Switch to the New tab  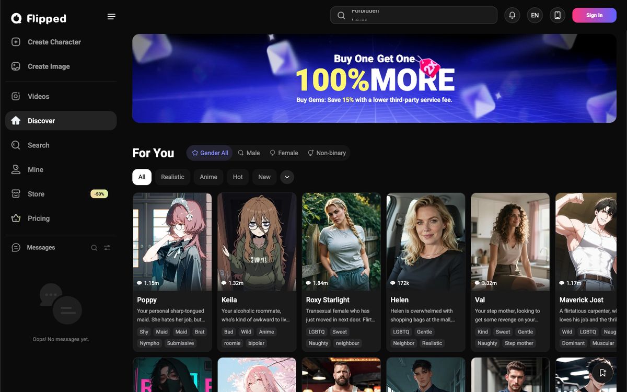point(264,177)
